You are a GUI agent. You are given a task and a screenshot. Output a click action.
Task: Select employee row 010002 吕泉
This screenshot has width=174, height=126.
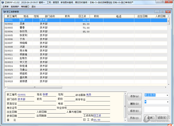[86, 24]
